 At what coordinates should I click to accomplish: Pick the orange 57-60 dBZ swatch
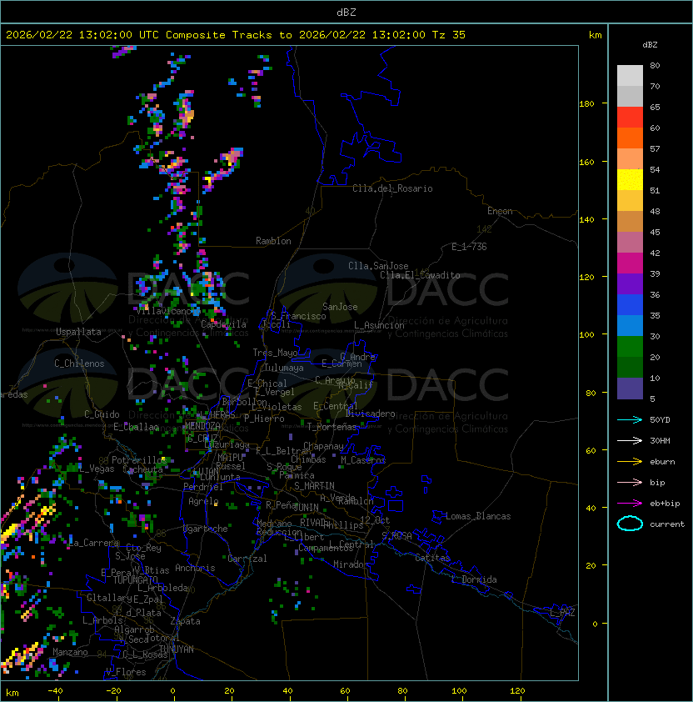630,138
